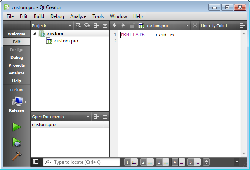Click the Line 1, Col 1 indicator

point(214,26)
